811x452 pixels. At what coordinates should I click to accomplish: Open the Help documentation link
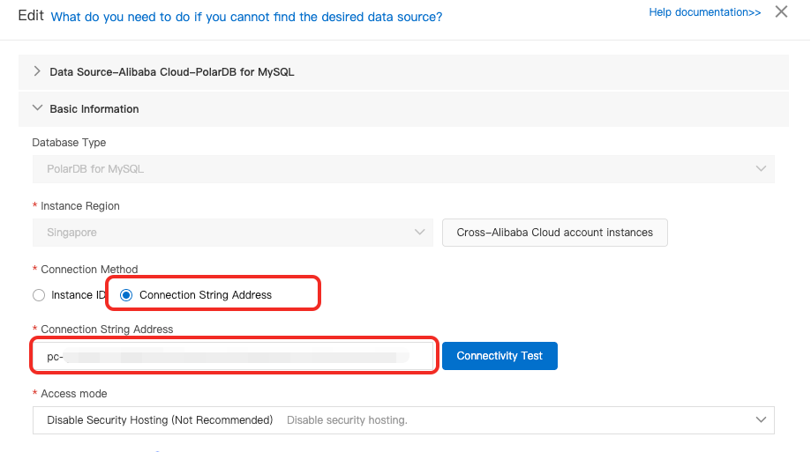click(x=704, y=12)
